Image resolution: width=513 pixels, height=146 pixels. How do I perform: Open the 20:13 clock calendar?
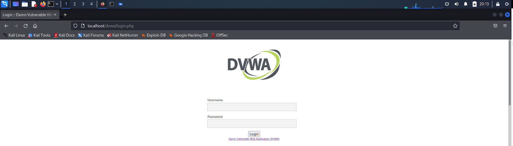(x=484, y=4)
